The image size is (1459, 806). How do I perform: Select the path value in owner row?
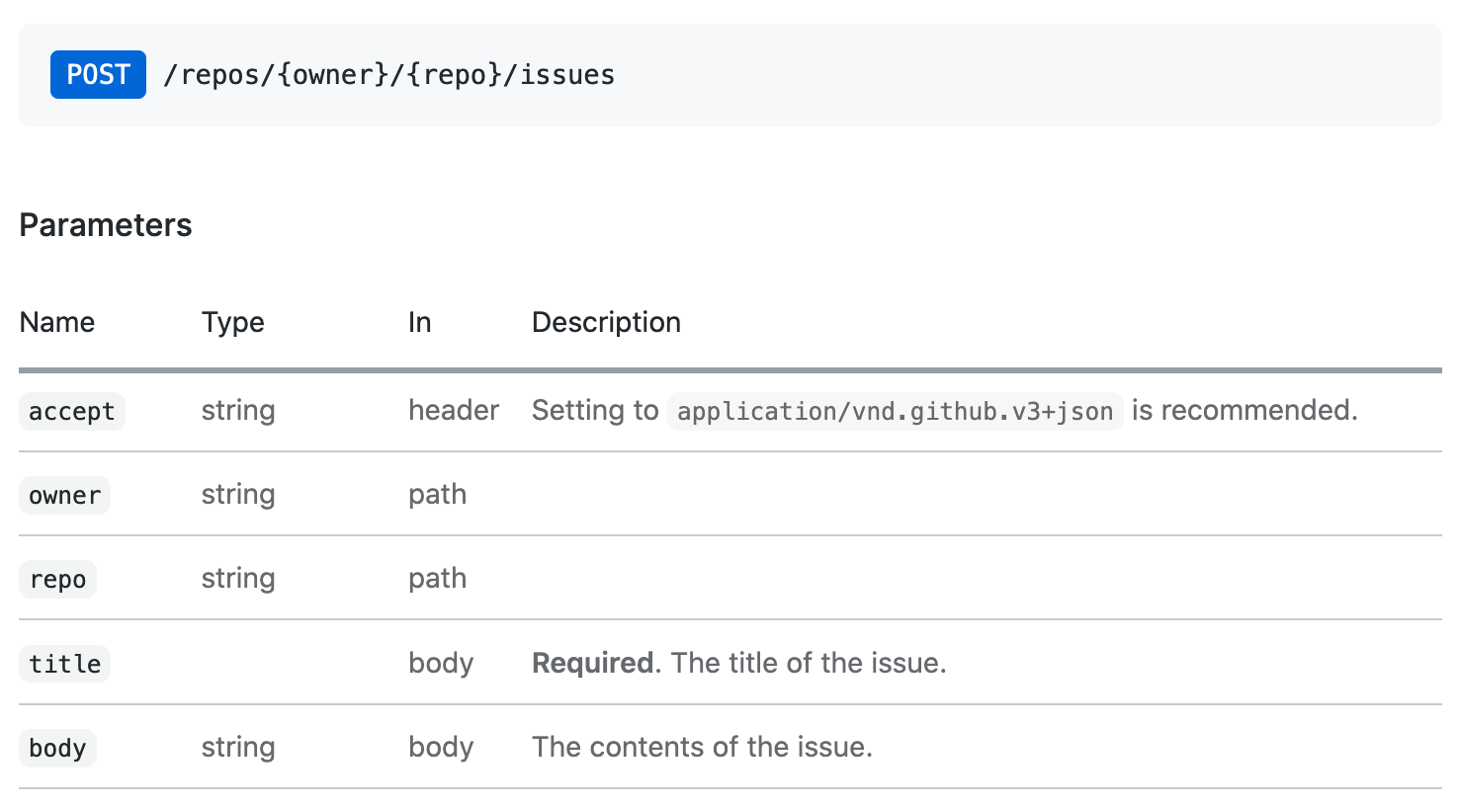pyautogui.click(x=438, y=495)
